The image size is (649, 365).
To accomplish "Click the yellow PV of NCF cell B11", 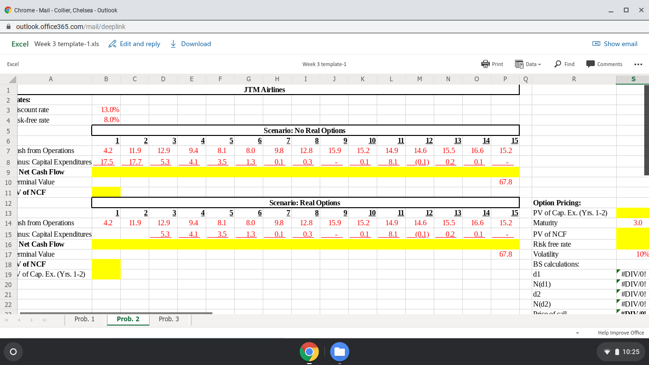I will click(x=106, y=192).
